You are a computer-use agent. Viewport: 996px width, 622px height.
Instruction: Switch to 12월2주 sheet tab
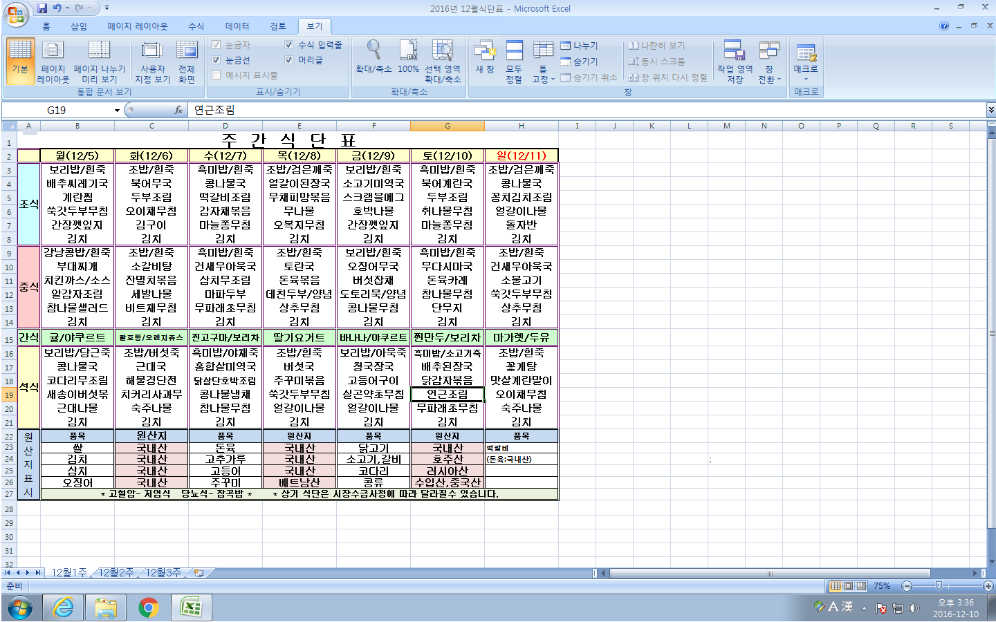pos(116,572)
